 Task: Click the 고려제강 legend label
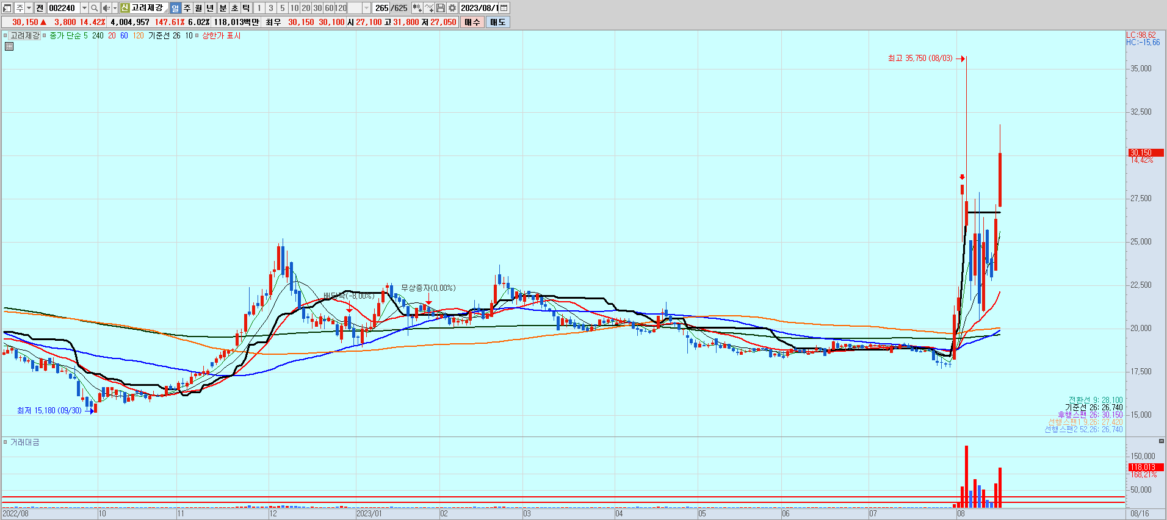click(25, 35)
